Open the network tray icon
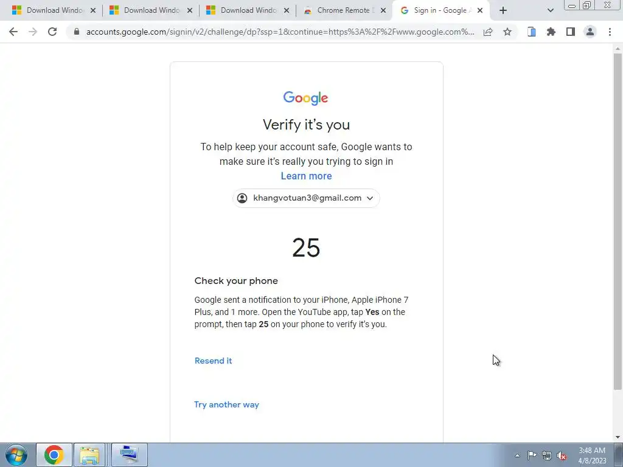Image resolution: width=623 pixels, height=467 pixels. coord(547,455)
